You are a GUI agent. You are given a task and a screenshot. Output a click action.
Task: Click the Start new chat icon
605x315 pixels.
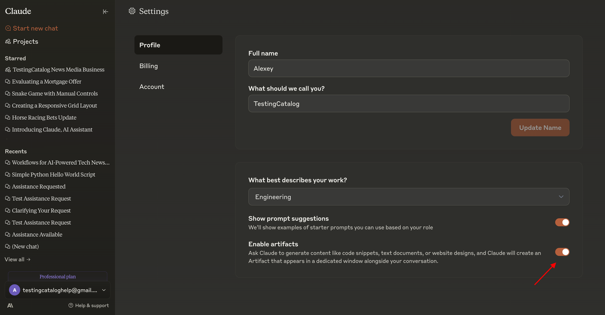[8, 28]
